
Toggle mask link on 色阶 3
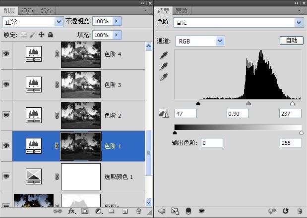(57, 85)
